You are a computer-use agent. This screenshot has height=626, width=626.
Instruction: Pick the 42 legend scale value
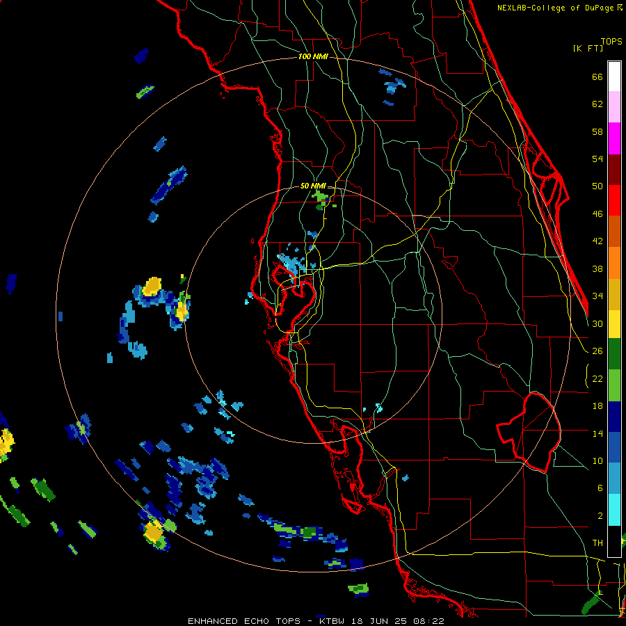click(x=597, y=241)
